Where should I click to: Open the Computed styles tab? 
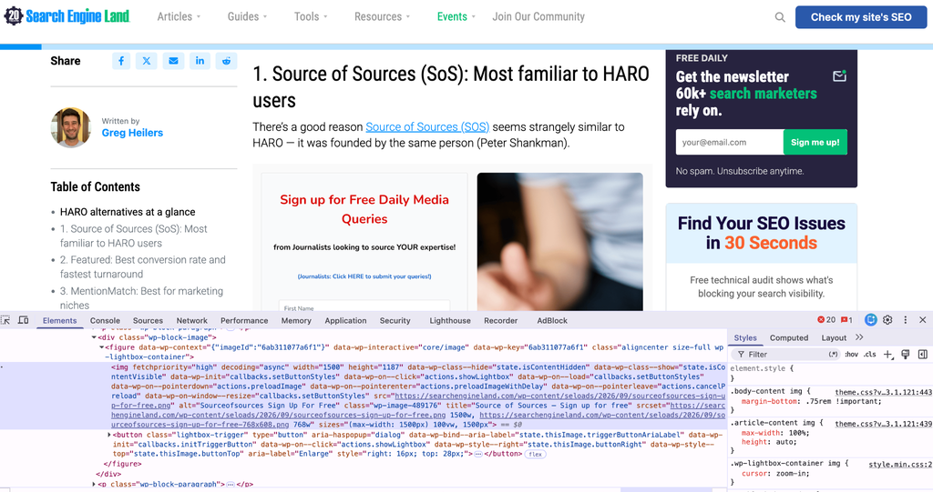(788, 337)
